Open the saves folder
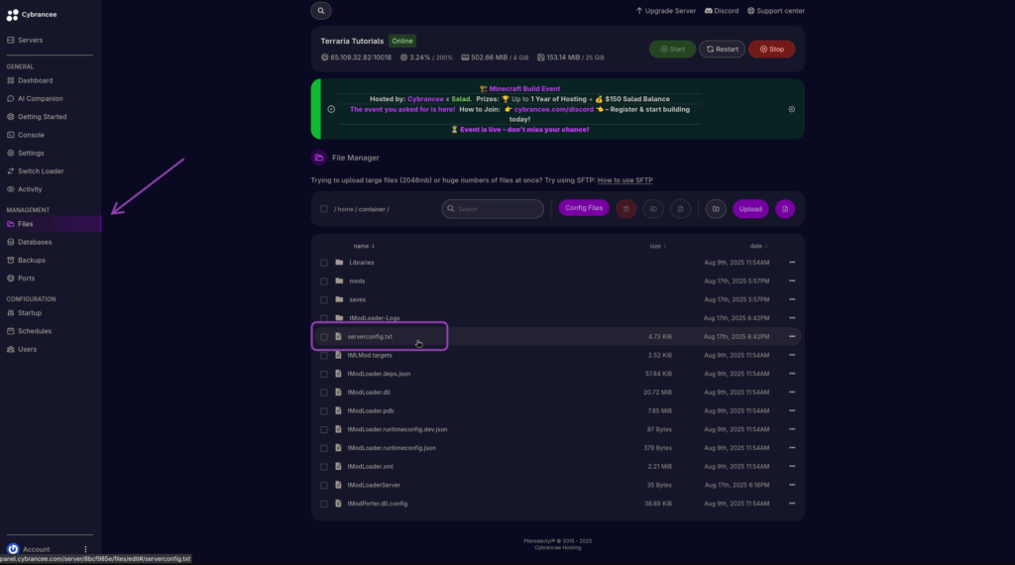 click(357, 299)
